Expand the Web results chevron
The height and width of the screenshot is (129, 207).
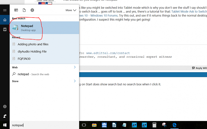coord(75,67)
